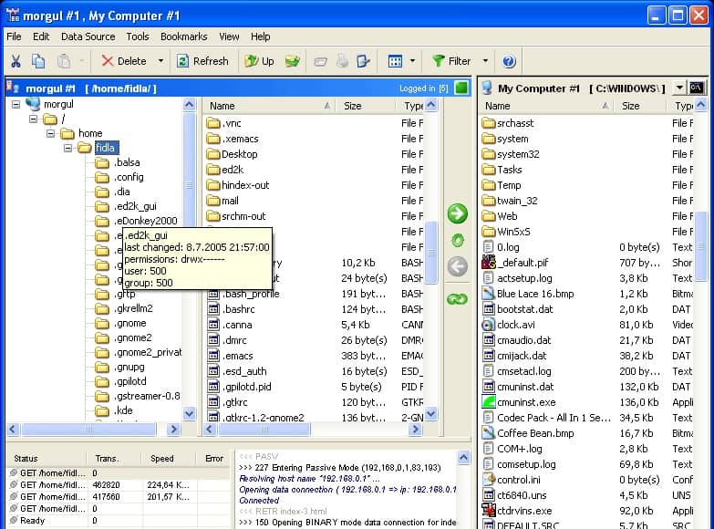
Task: Click the Cut scissors toolbar icon
Action: point(16,61)
